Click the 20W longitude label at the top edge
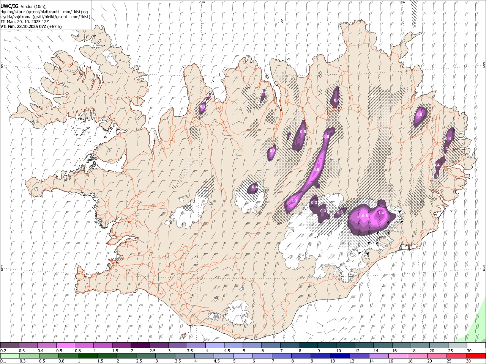The image size is (486, 364). click(x=202, y=2)
